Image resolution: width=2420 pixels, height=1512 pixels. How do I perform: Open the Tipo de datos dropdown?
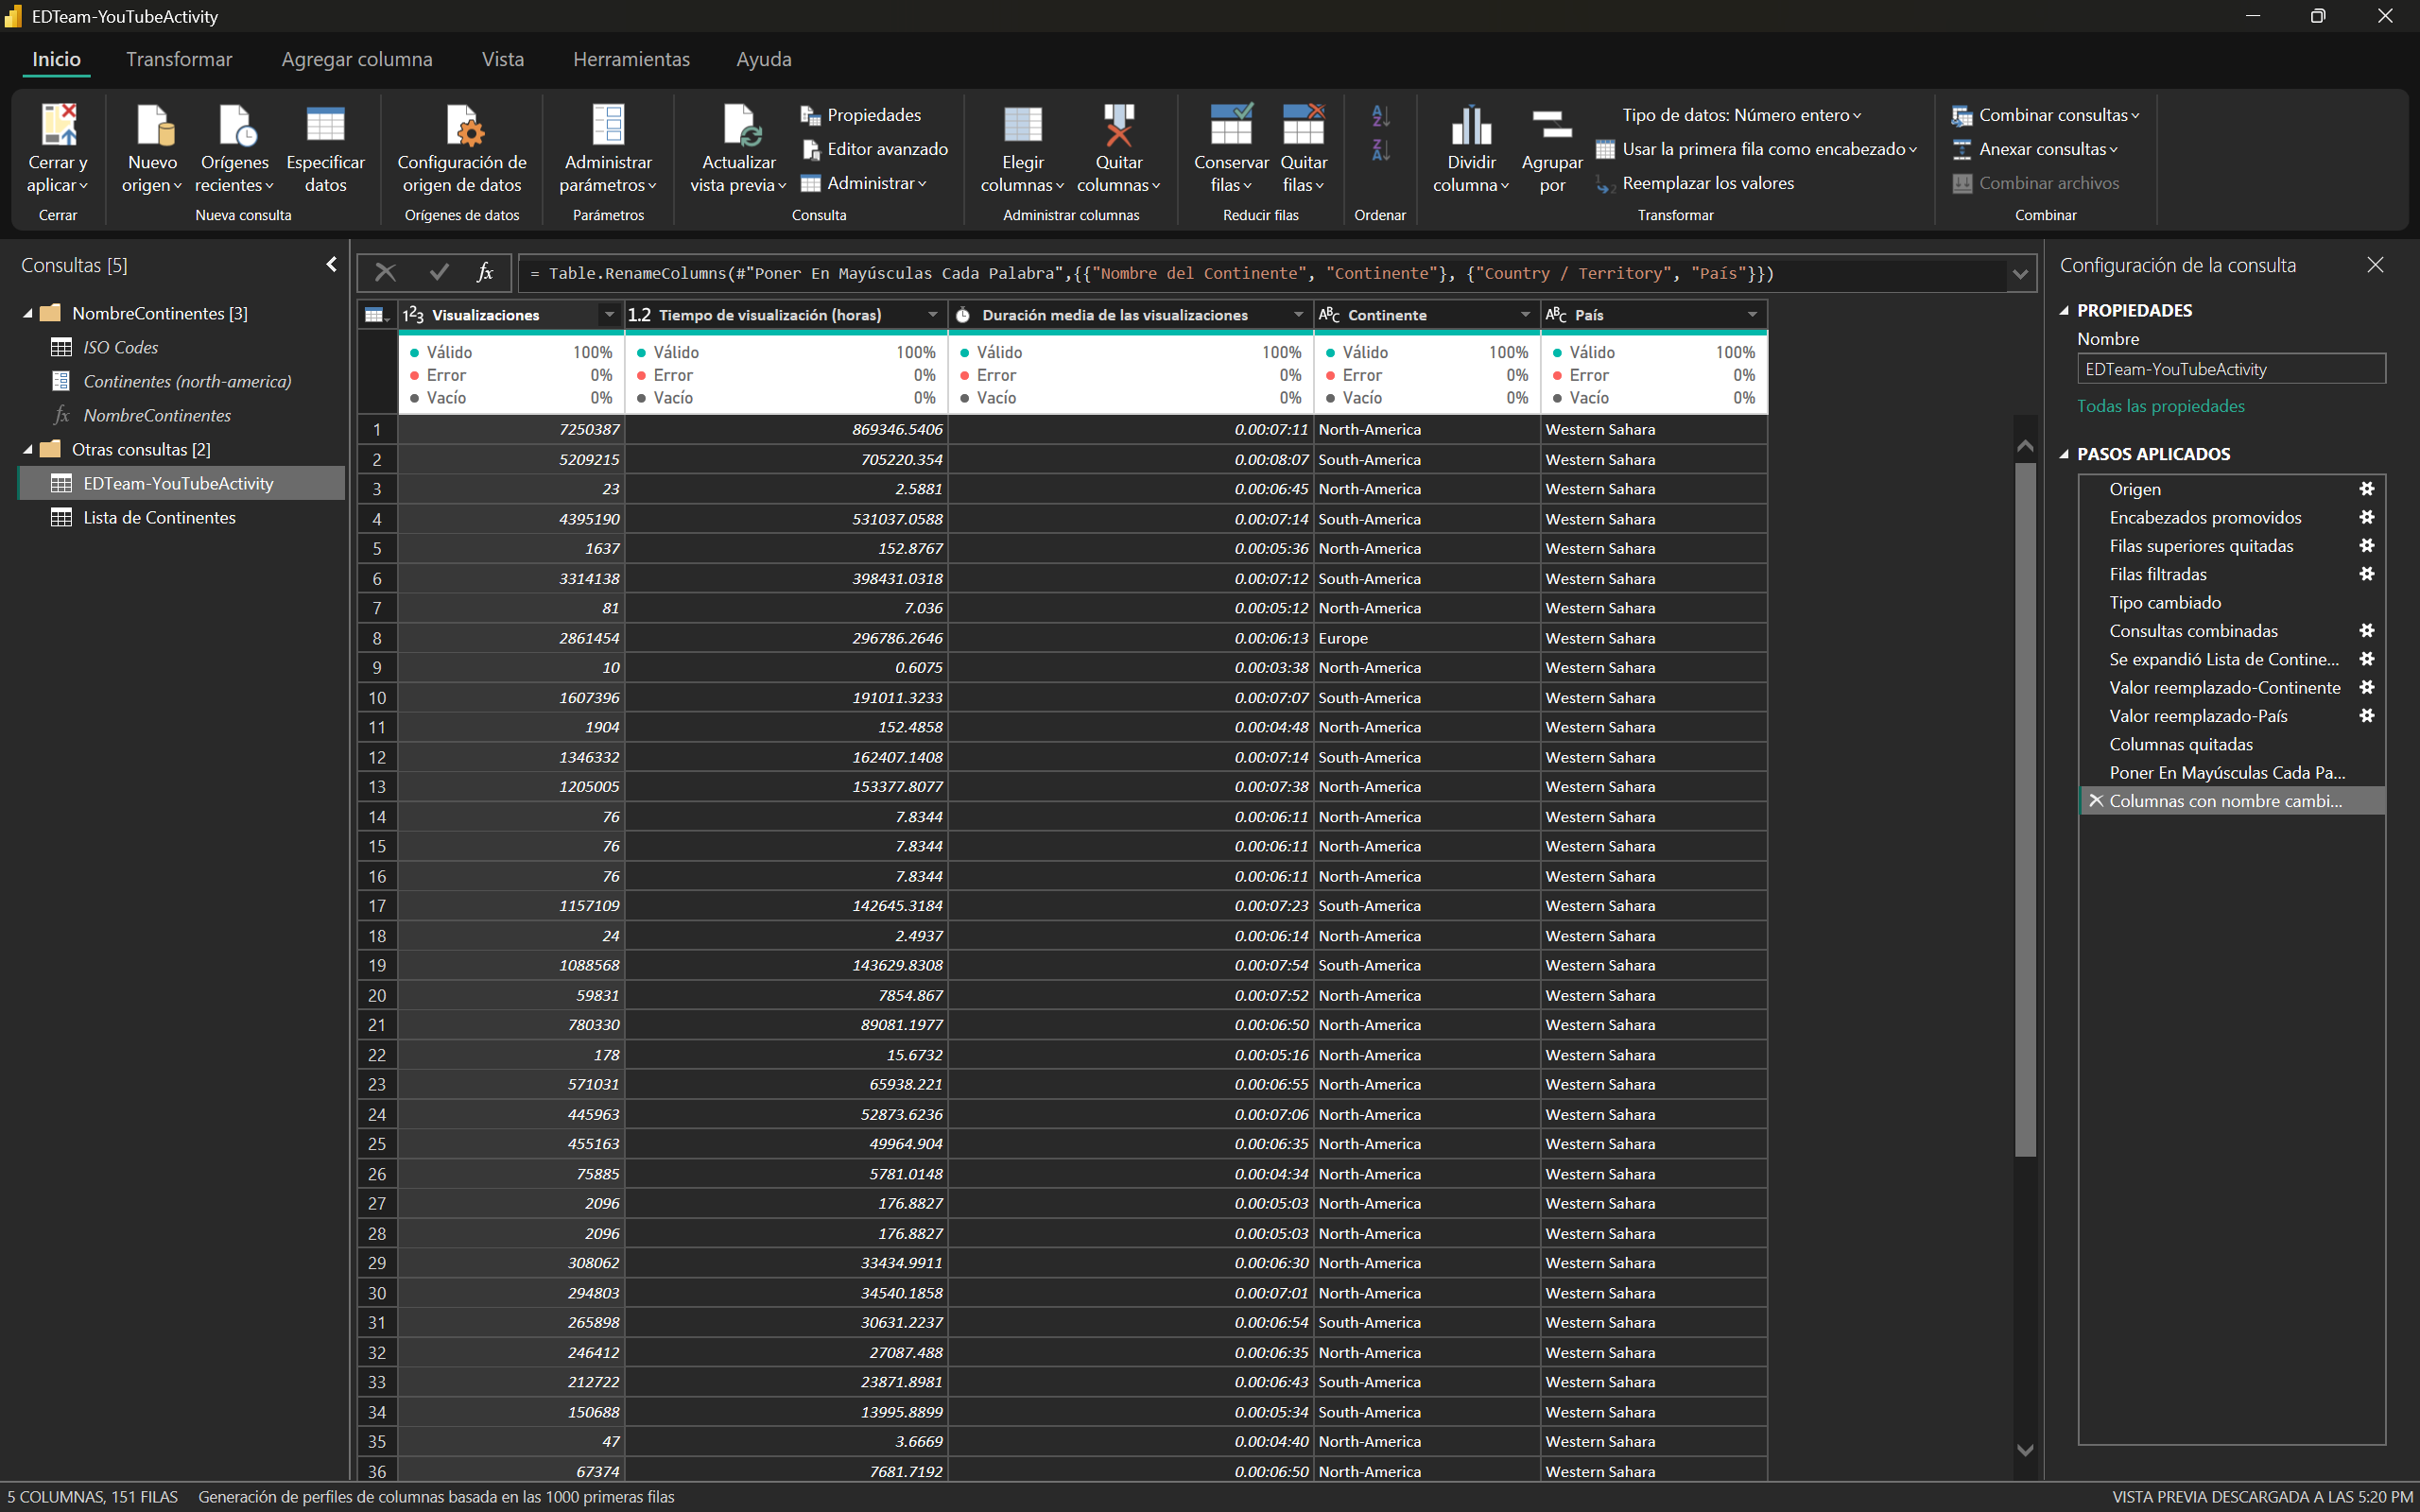pyautogui.click(x=1740, y=115)
